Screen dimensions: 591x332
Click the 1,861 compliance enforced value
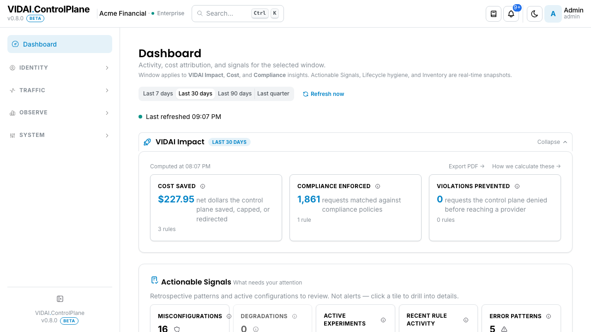pos(309,199)
